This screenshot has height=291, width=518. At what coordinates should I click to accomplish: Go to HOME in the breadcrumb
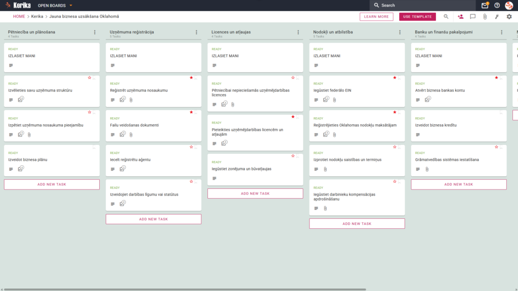coord(19,17)
